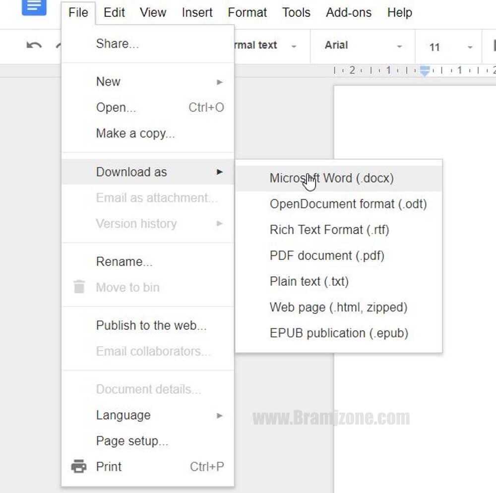Select Open... in File menu
The height and width of the screenshot is (493, 496).
click(x=148, y=108)
